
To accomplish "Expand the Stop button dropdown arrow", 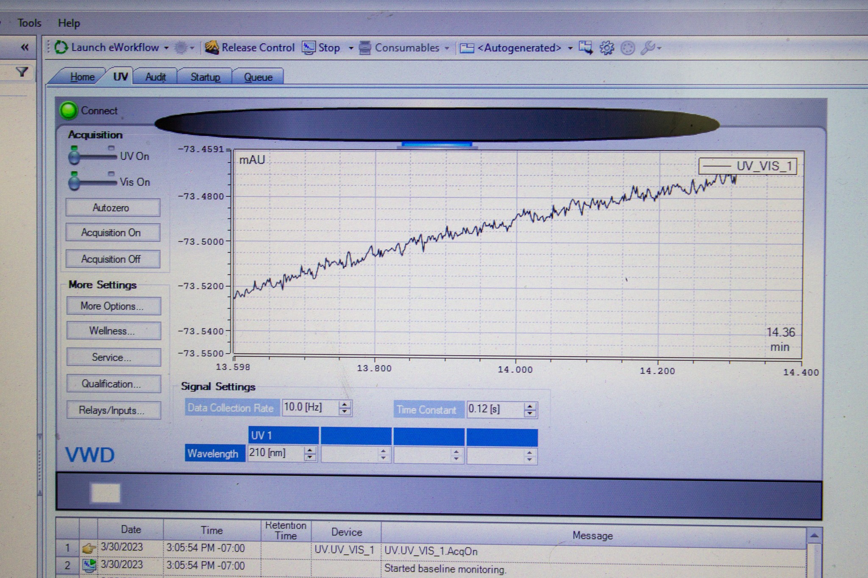I will (351, 48).
